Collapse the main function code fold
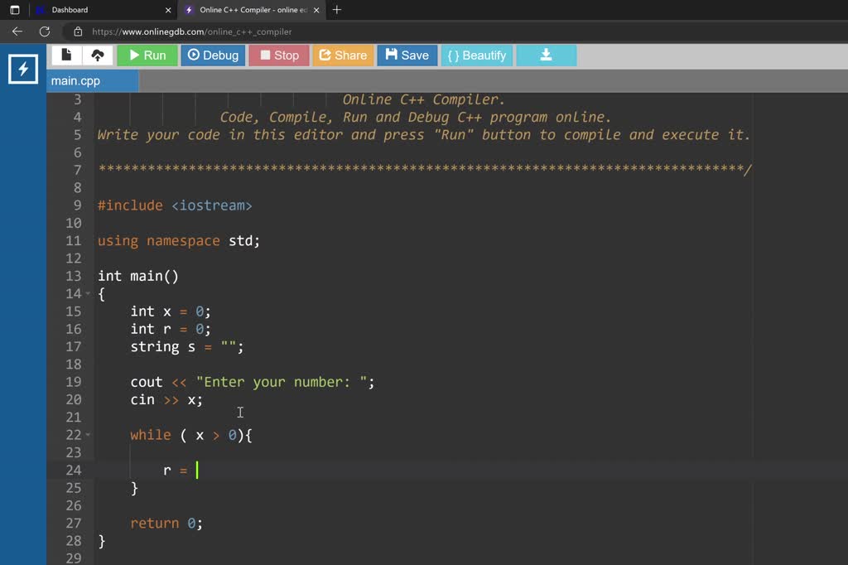 coord(87,293)
